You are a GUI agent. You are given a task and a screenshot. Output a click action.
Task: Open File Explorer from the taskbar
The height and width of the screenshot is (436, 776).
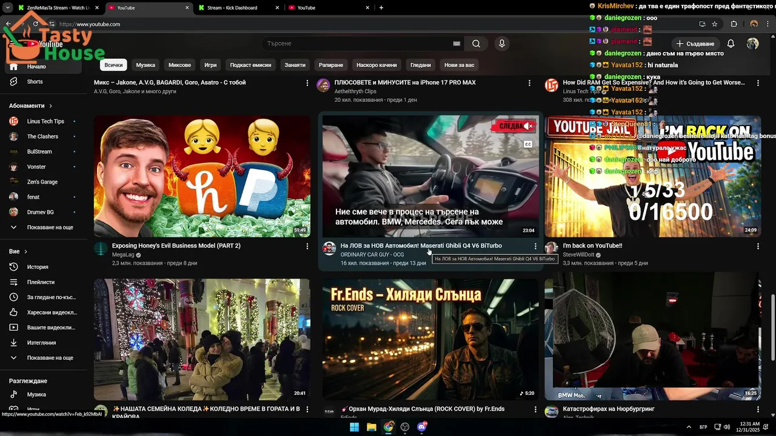coord(372,427)
